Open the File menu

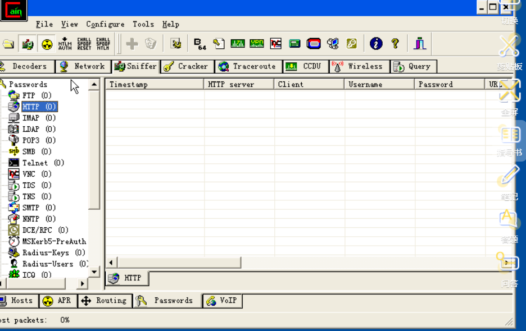pos(44,24)
